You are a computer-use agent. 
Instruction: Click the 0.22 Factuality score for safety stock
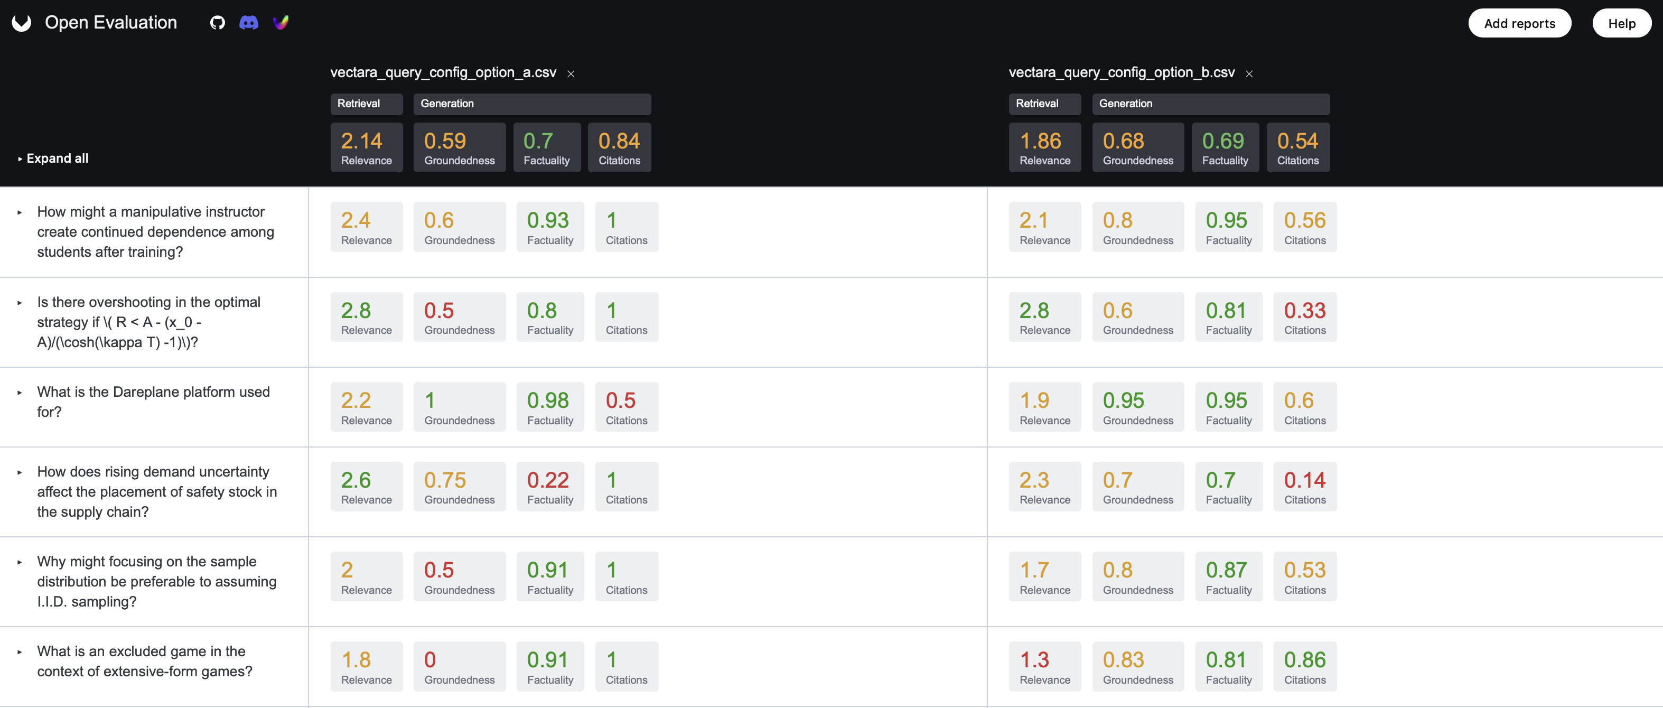pos(550,487)
